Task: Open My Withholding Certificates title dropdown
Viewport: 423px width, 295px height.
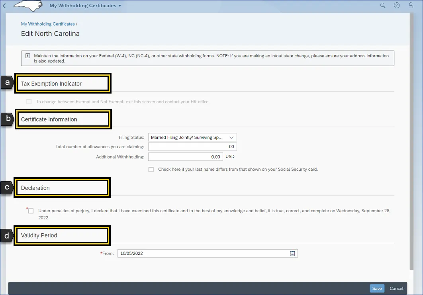Action: (x=85, y=6)
